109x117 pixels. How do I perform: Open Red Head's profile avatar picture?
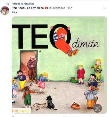point(5,11)
